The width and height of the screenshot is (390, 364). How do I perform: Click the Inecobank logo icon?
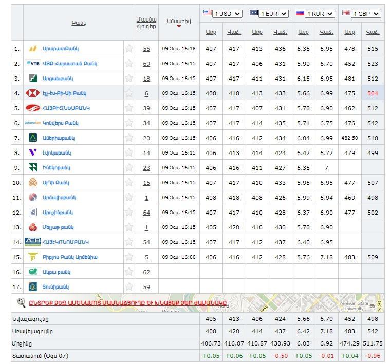(x=33, y=168)
